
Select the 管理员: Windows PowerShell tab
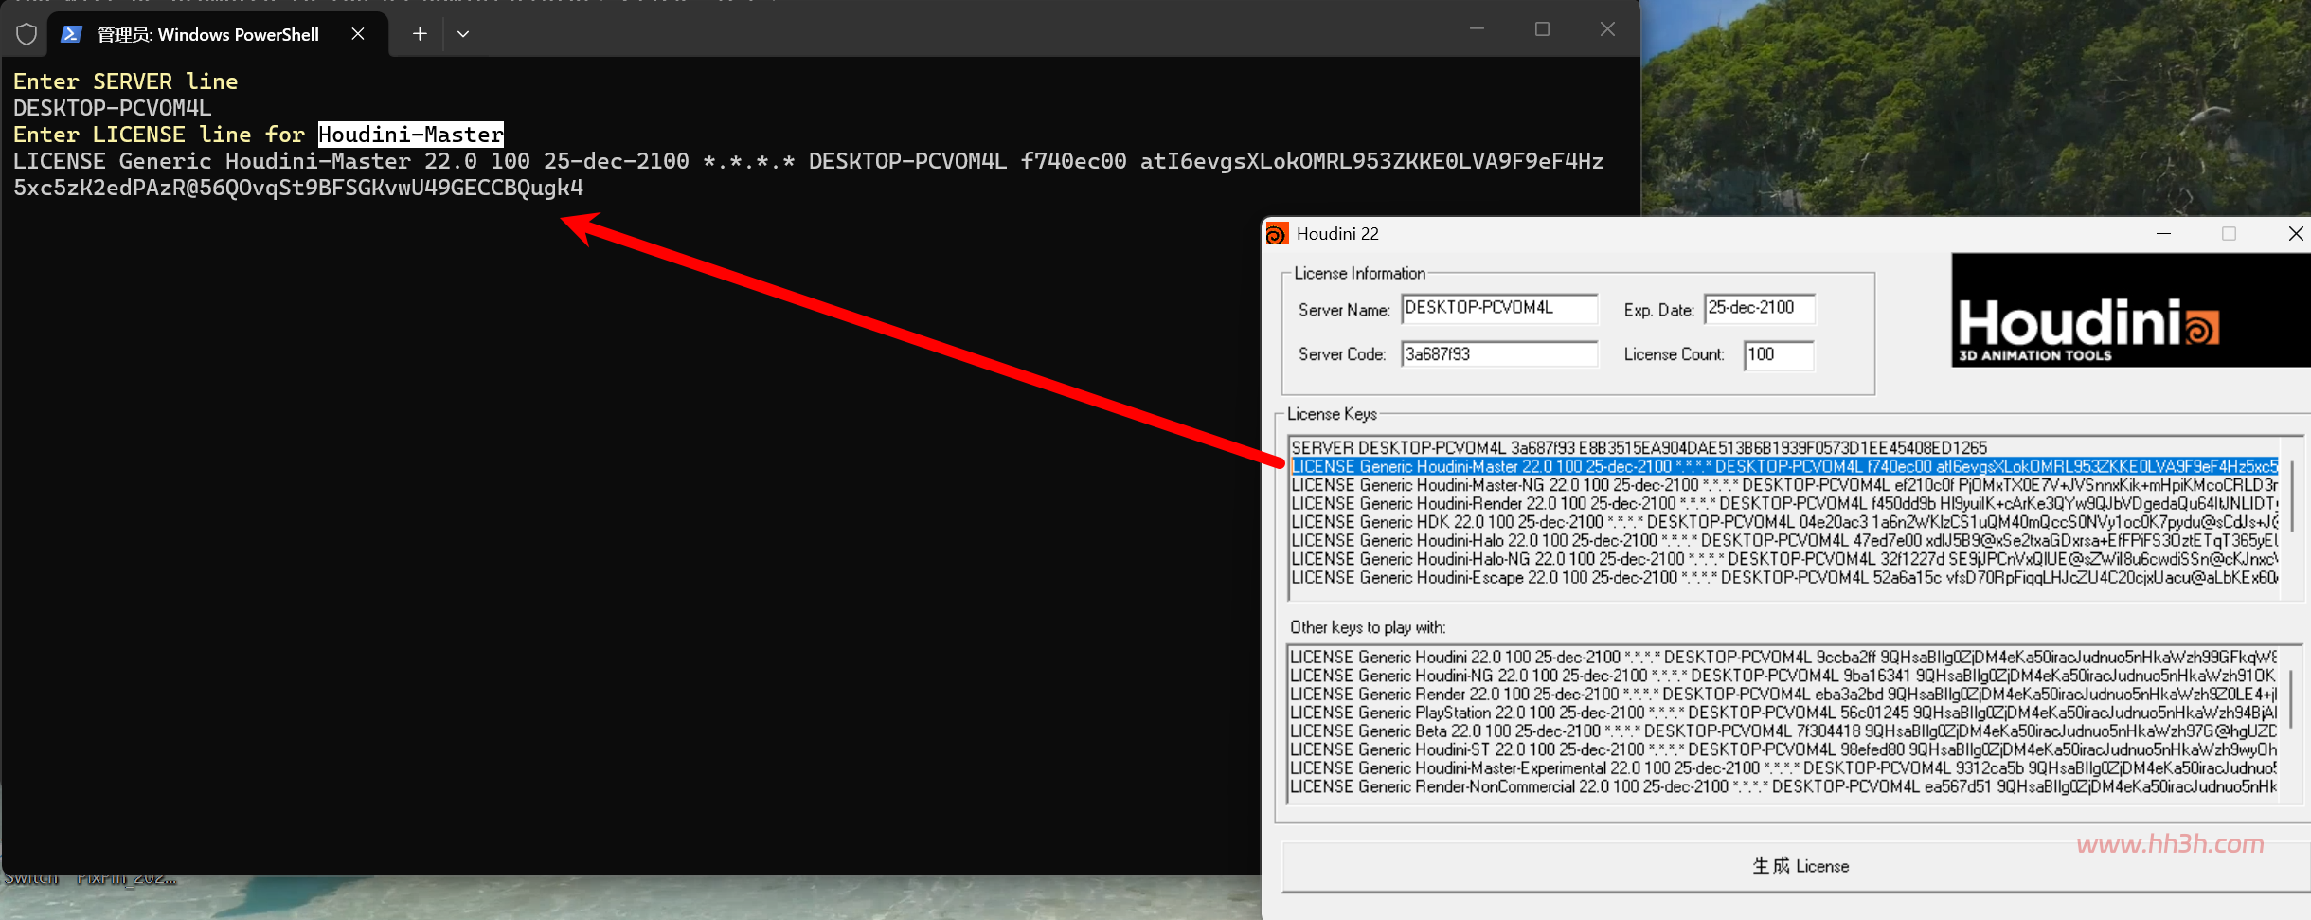coord(218,34)
